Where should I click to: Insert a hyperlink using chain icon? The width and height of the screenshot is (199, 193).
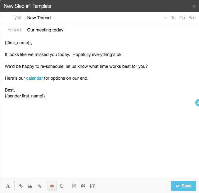click(x=20, y=186)
